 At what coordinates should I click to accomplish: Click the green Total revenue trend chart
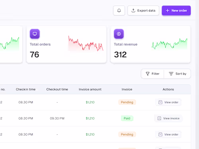point(170,44)
